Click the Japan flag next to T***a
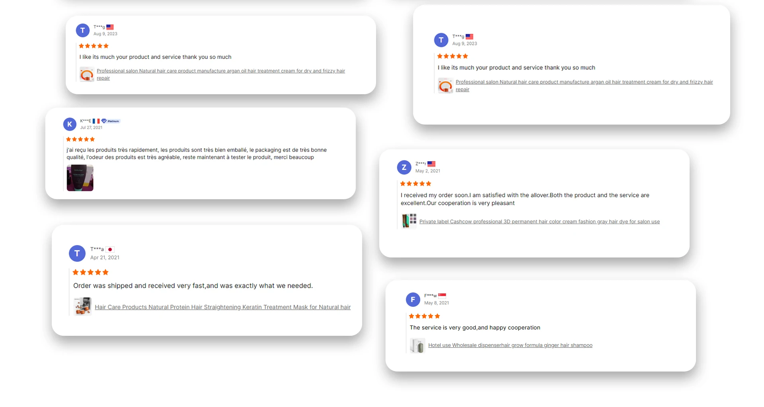 [110, 249]
